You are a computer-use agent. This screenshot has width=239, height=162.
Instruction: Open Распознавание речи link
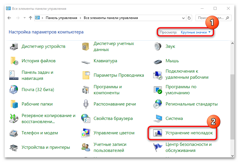(x=115, y=104)
